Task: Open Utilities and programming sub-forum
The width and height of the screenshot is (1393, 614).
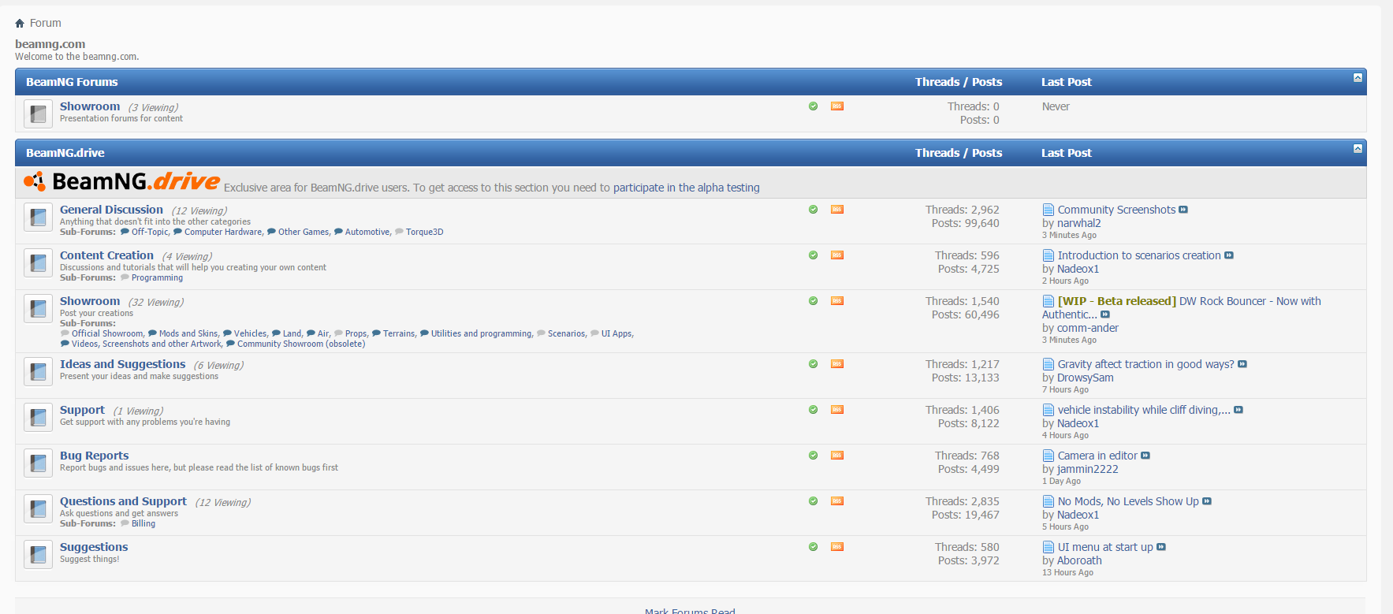Action: 481,333
